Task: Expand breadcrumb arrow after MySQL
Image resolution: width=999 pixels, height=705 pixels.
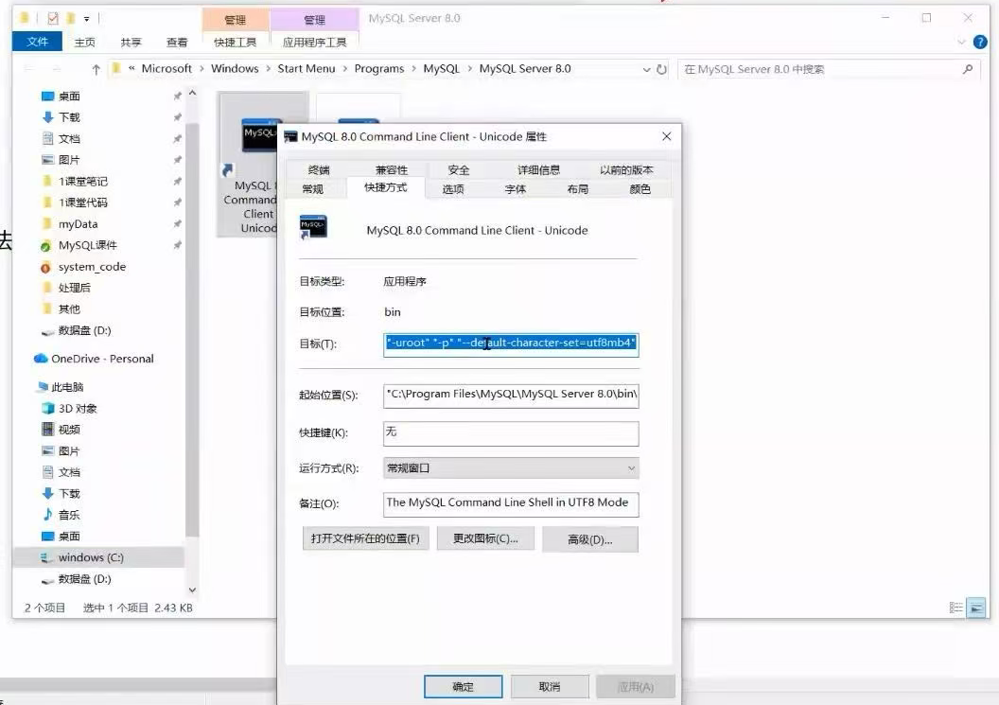Action: click(469, 69)
